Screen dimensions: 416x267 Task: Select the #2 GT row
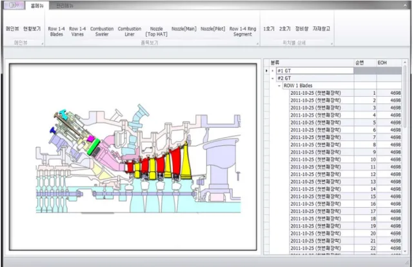315,78
